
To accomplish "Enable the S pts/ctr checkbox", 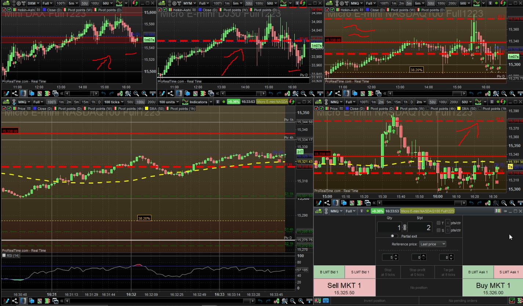I will click(x=439, y=230).
